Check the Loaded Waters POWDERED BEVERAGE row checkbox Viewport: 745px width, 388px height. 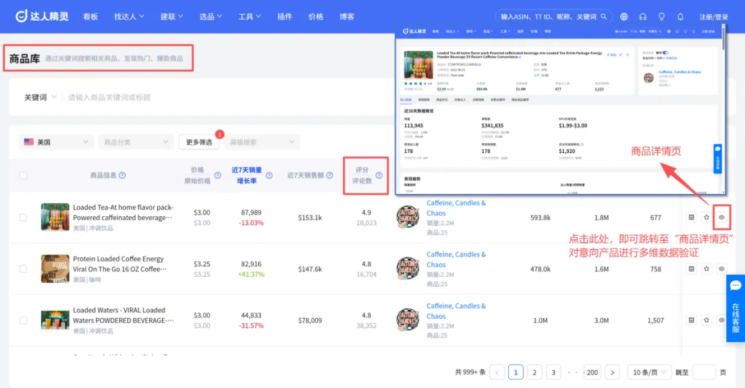tap(23, 320)
